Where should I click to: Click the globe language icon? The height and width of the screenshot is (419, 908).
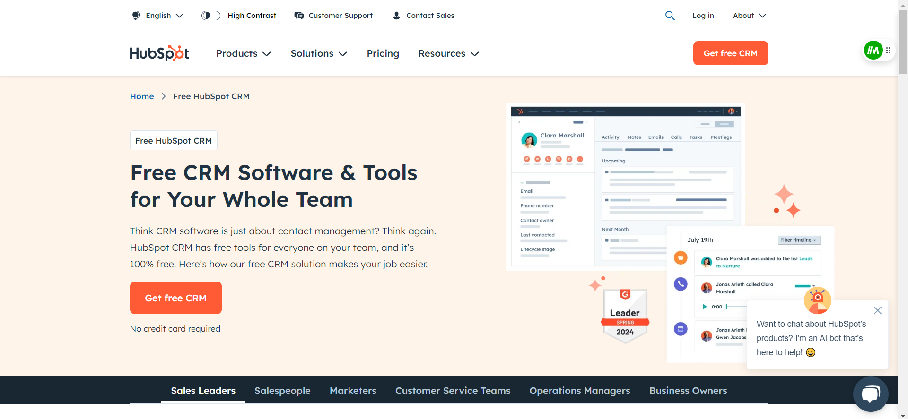pos(136,16)
